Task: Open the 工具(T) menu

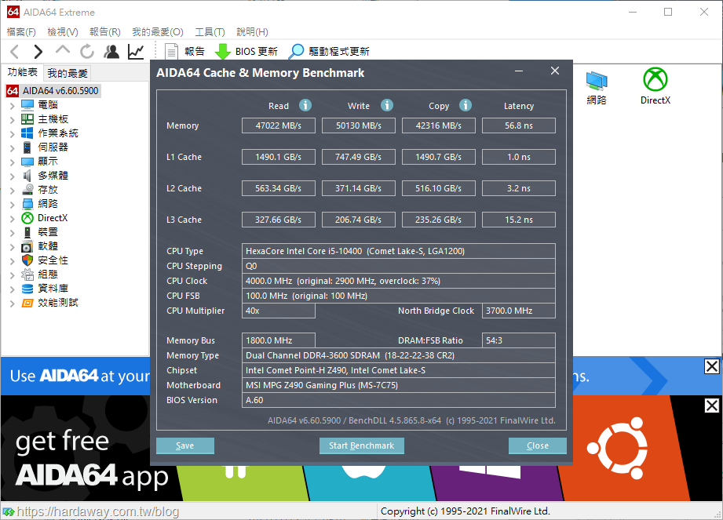Action: [210, 32]
